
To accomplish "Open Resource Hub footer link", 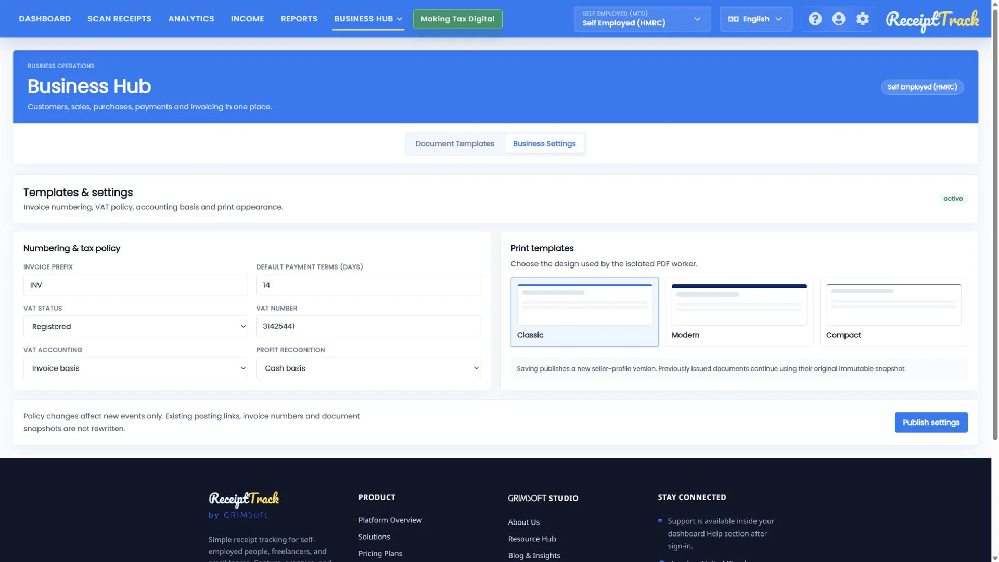I will click(x=532, y=539).
